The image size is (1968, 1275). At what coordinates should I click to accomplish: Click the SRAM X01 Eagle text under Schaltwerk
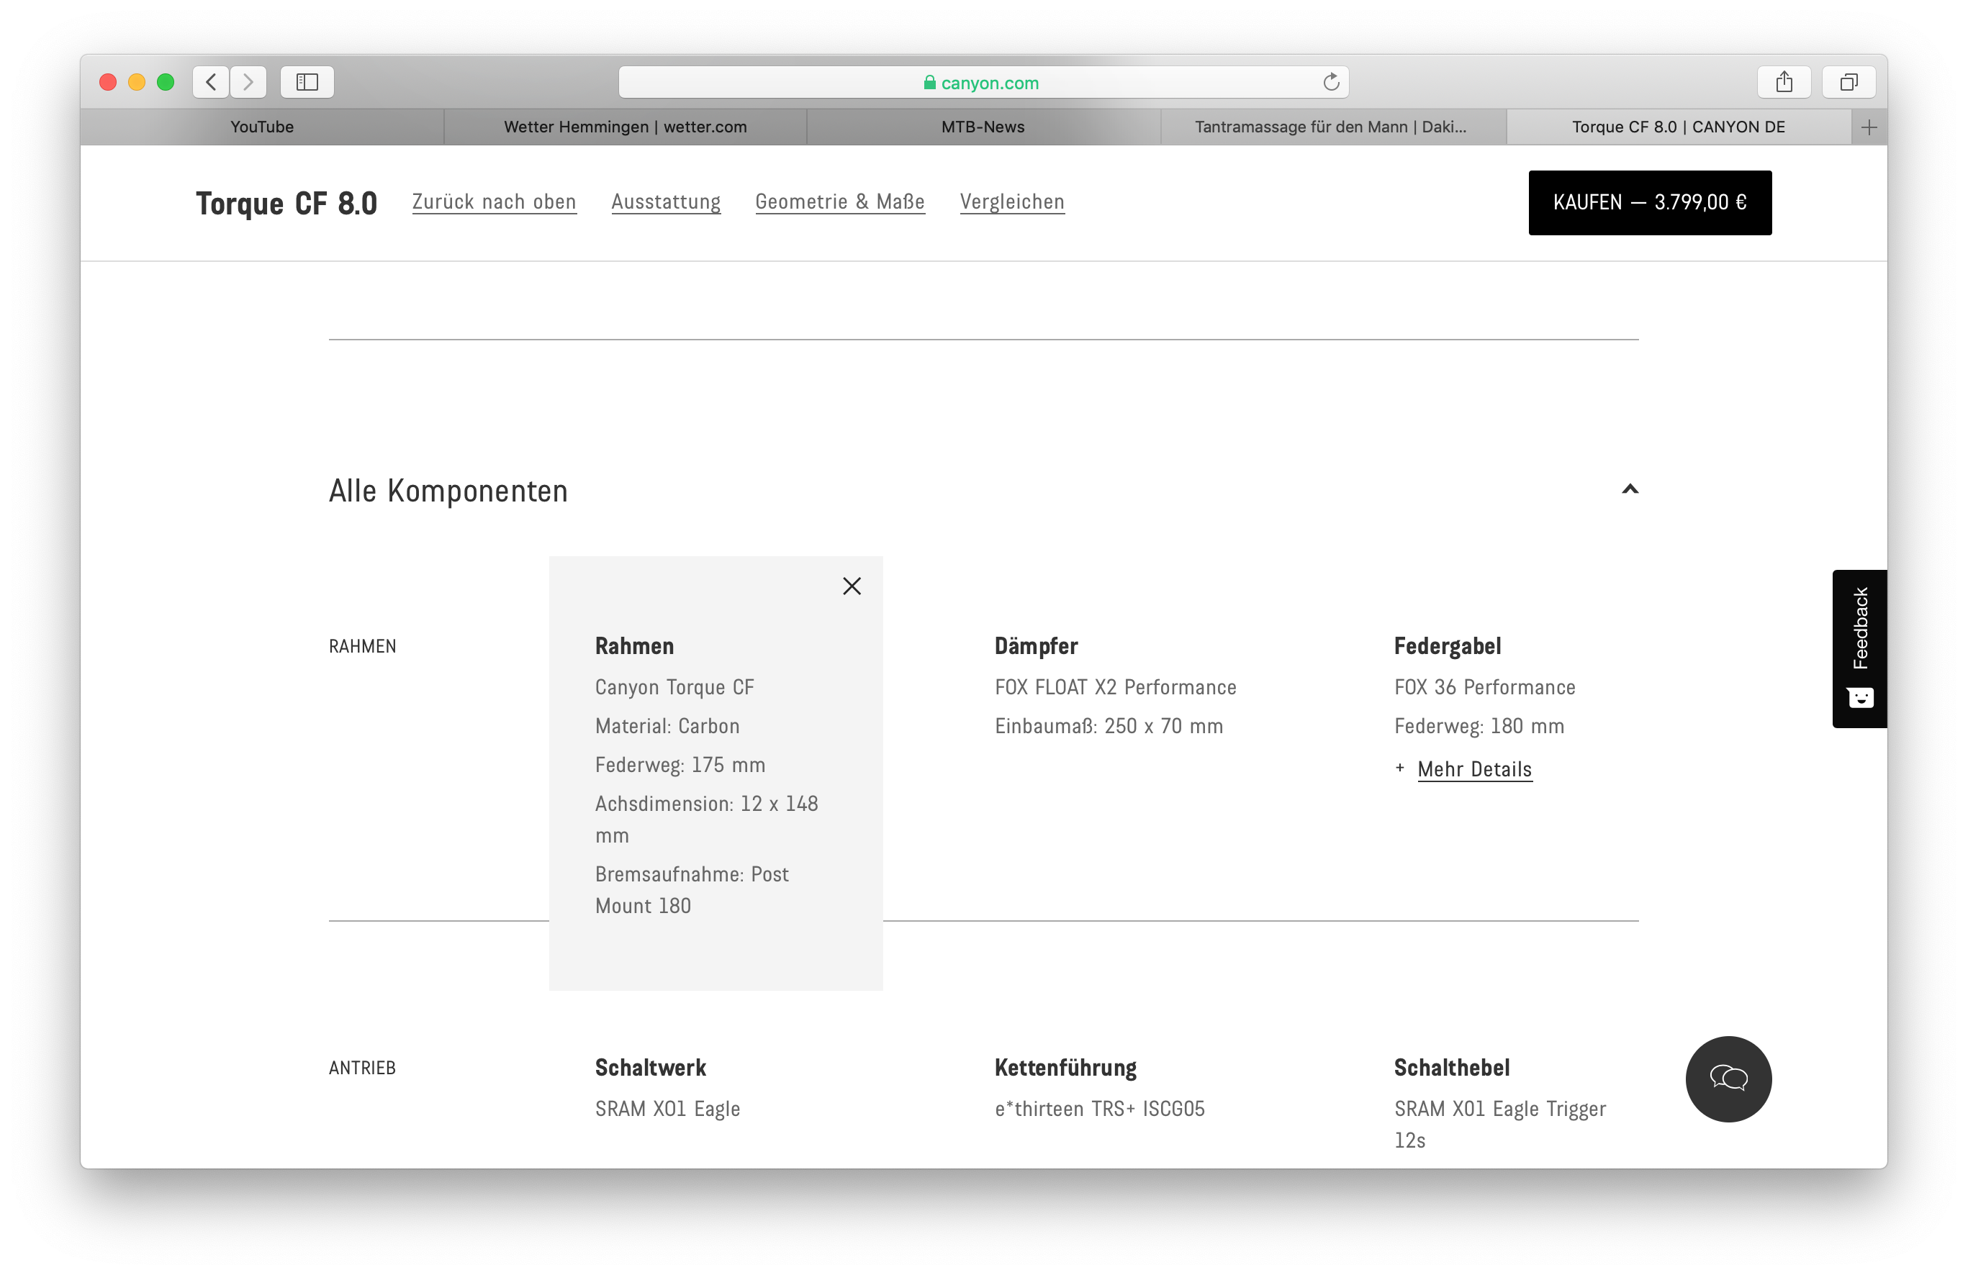pyautogui.click(x=667, y=1109)
